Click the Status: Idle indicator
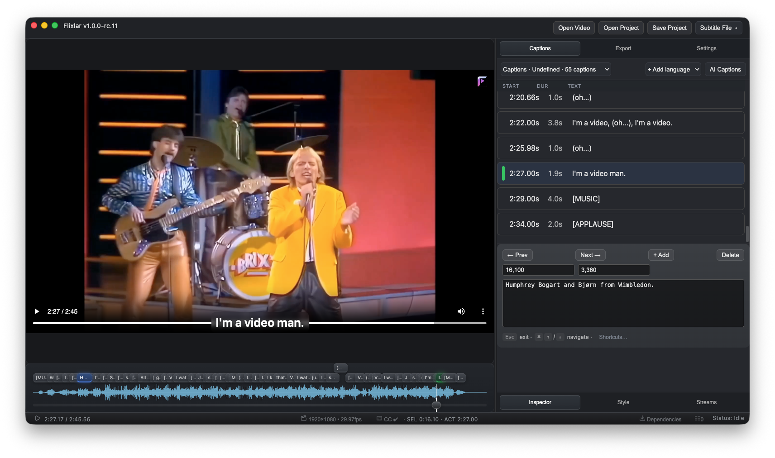Screen dimensions: 775x458 coord(728,418)
